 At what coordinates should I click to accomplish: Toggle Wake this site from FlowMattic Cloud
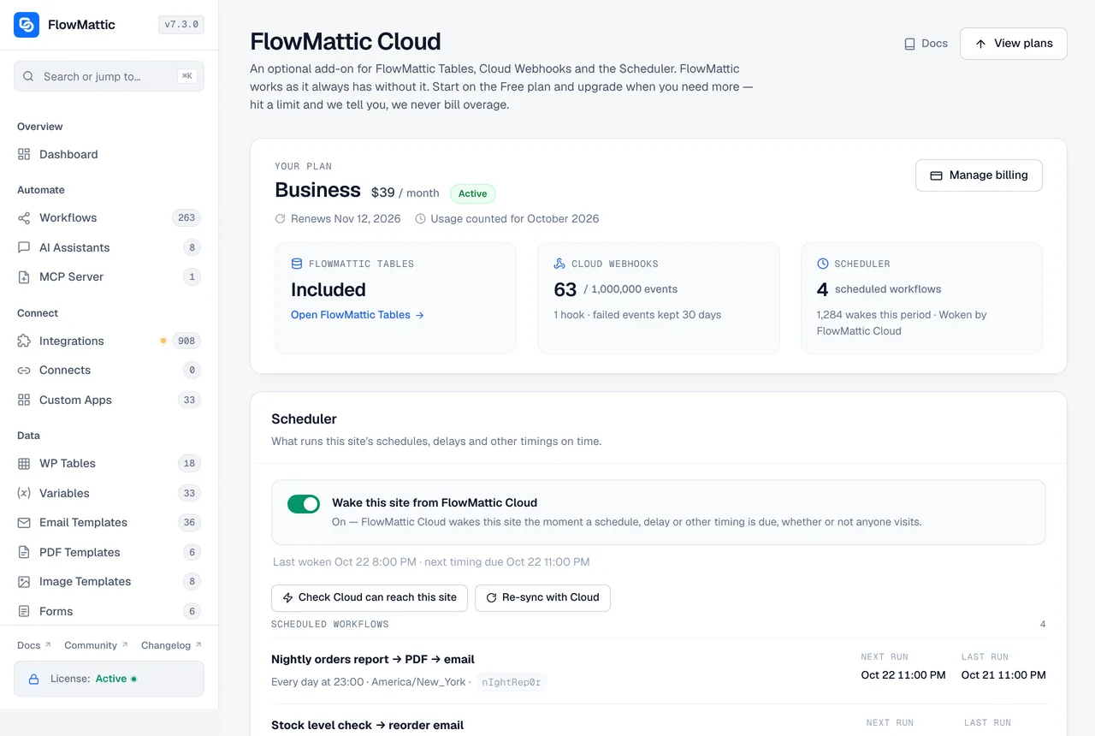point(304,503)
